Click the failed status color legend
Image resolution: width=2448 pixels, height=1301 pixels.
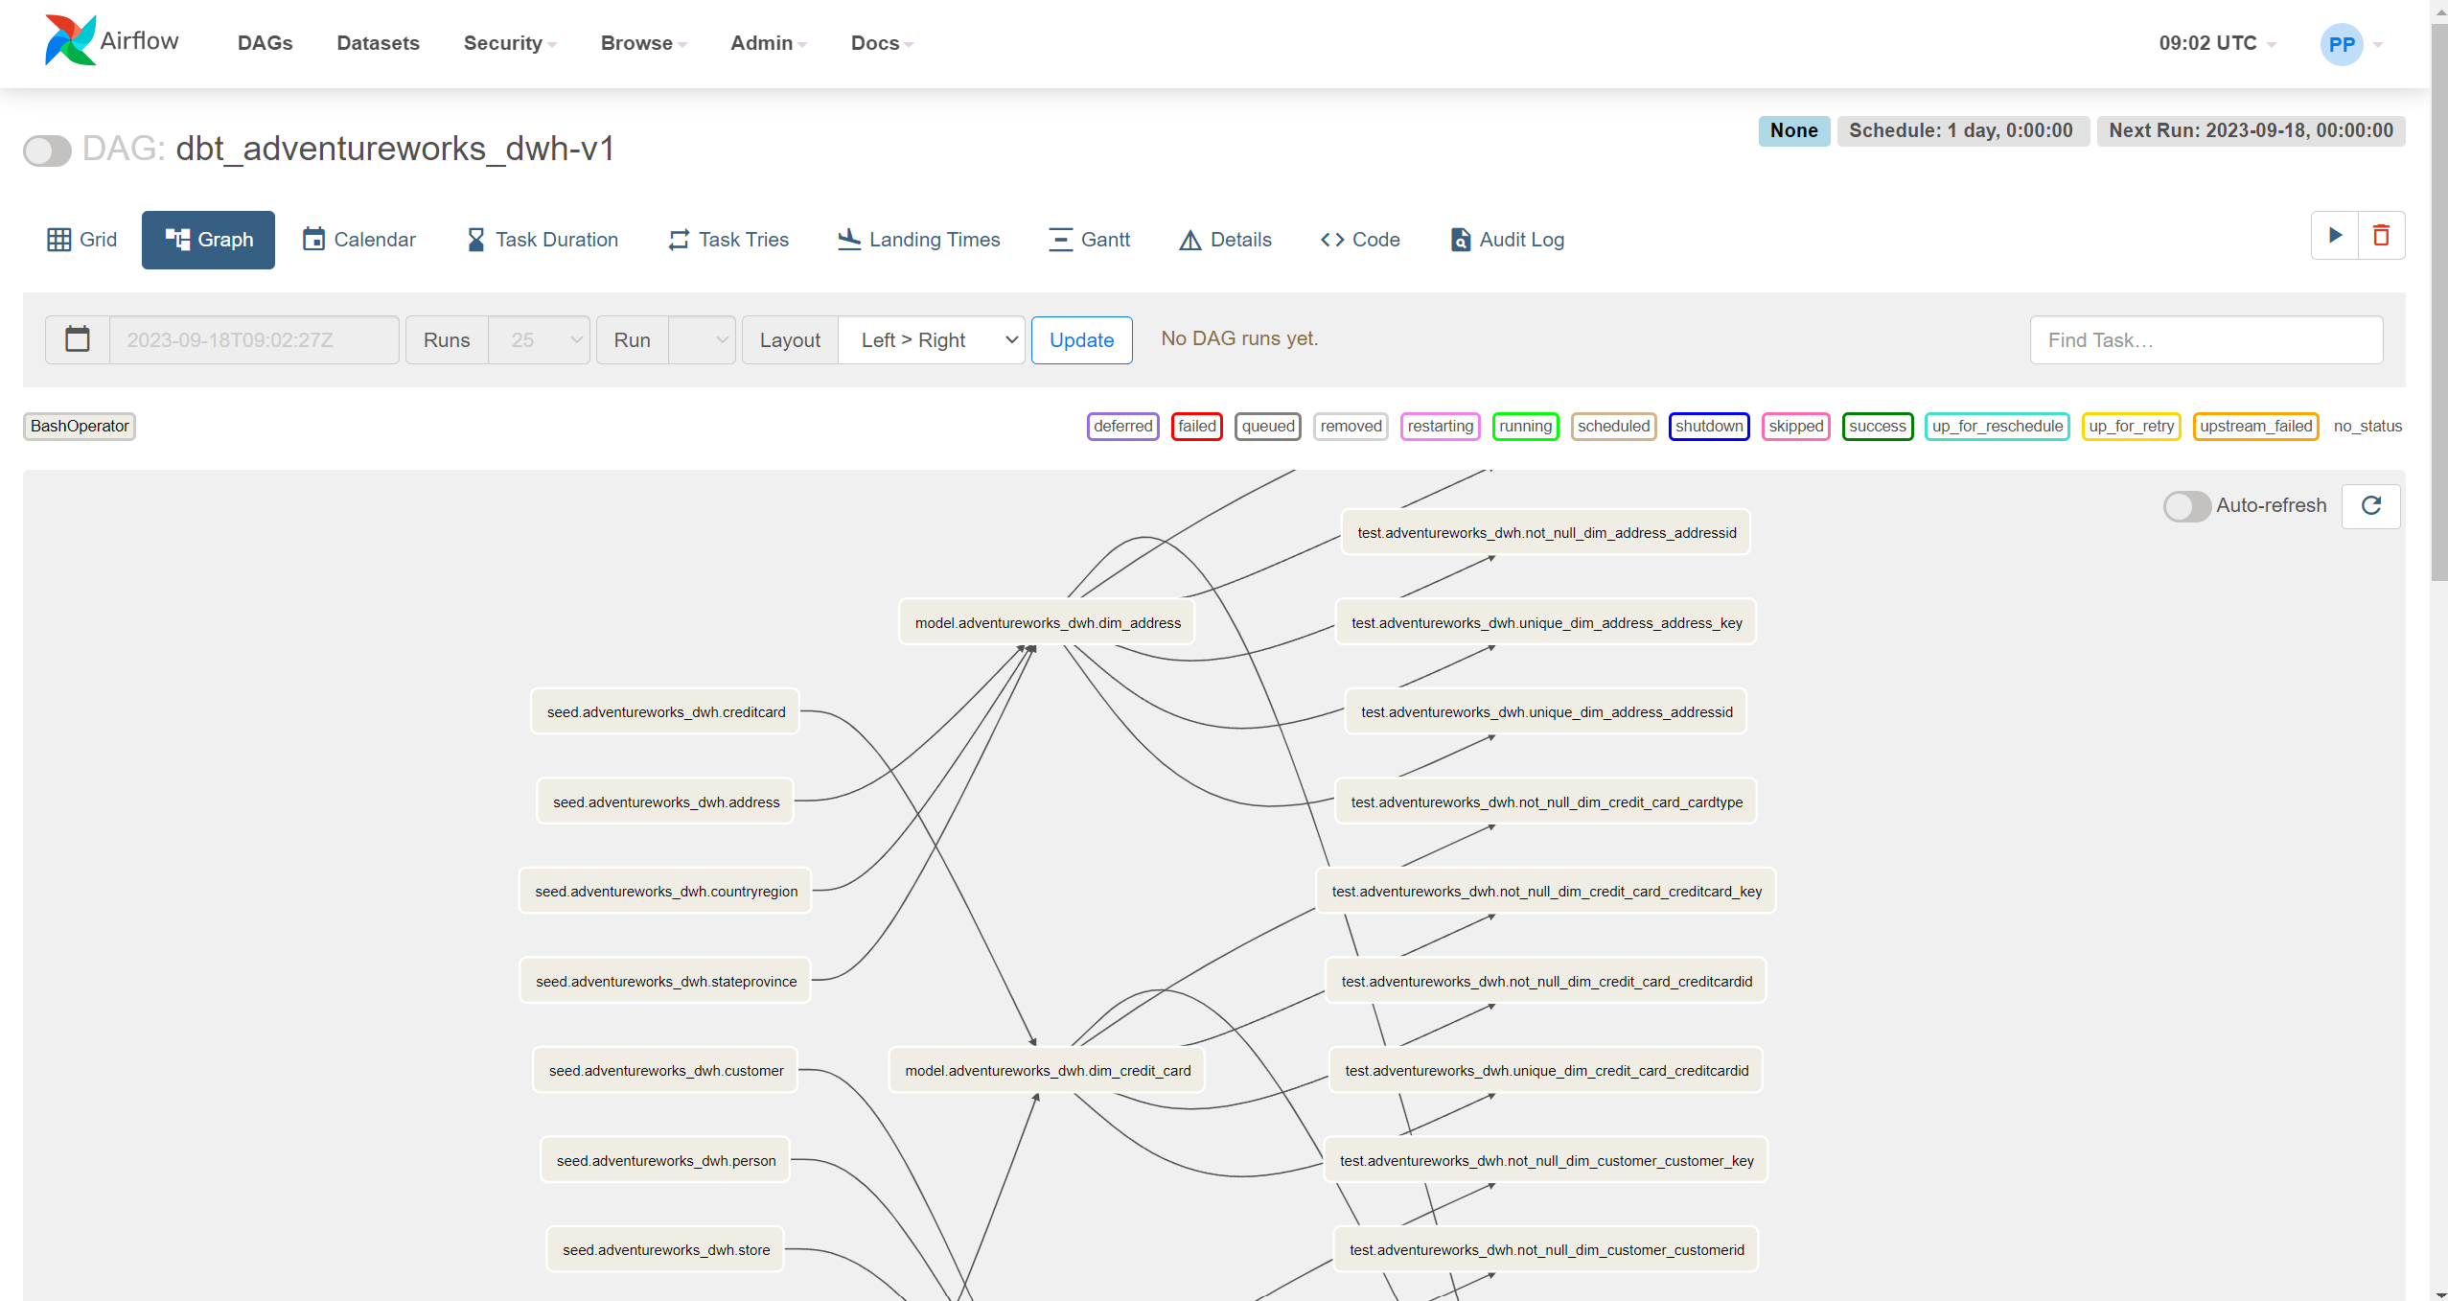[x=1196, y=427]
